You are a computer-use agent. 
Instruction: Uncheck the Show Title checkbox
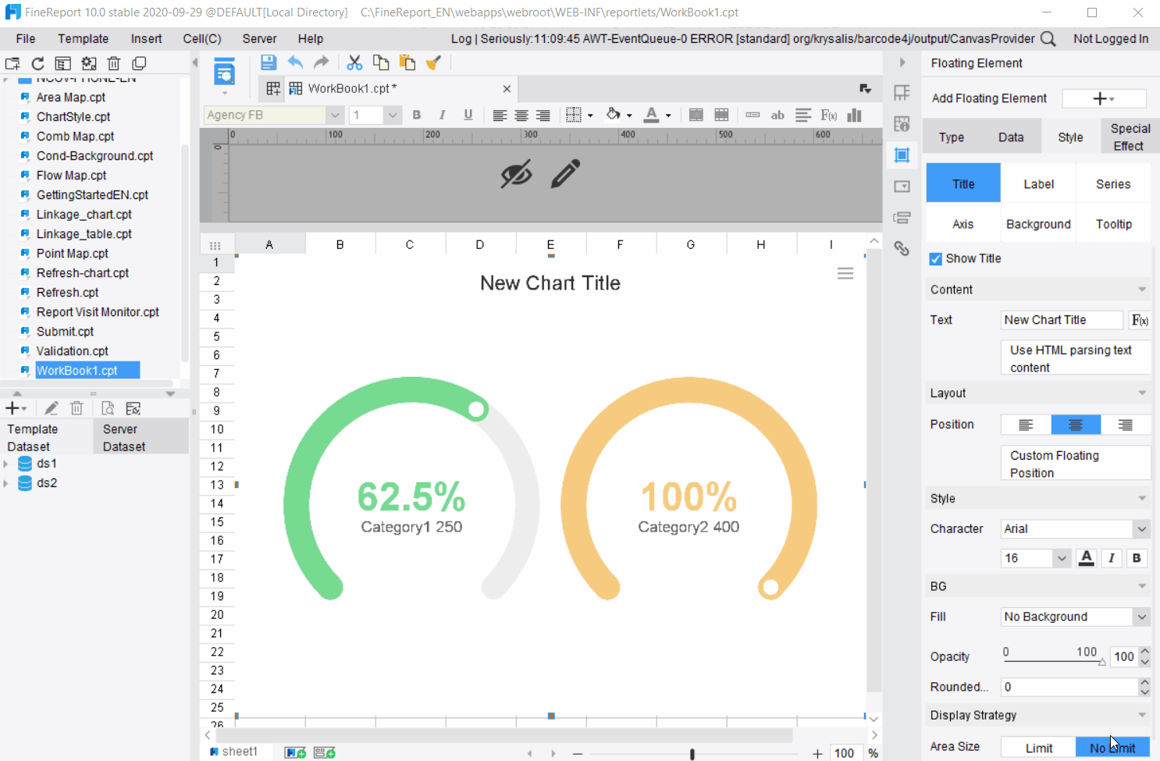click(x=934, y=258)
